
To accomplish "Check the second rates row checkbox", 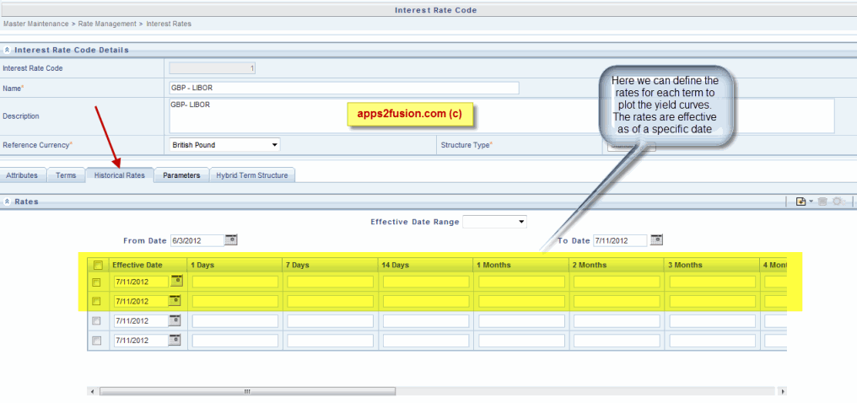I will pos(96,301).
